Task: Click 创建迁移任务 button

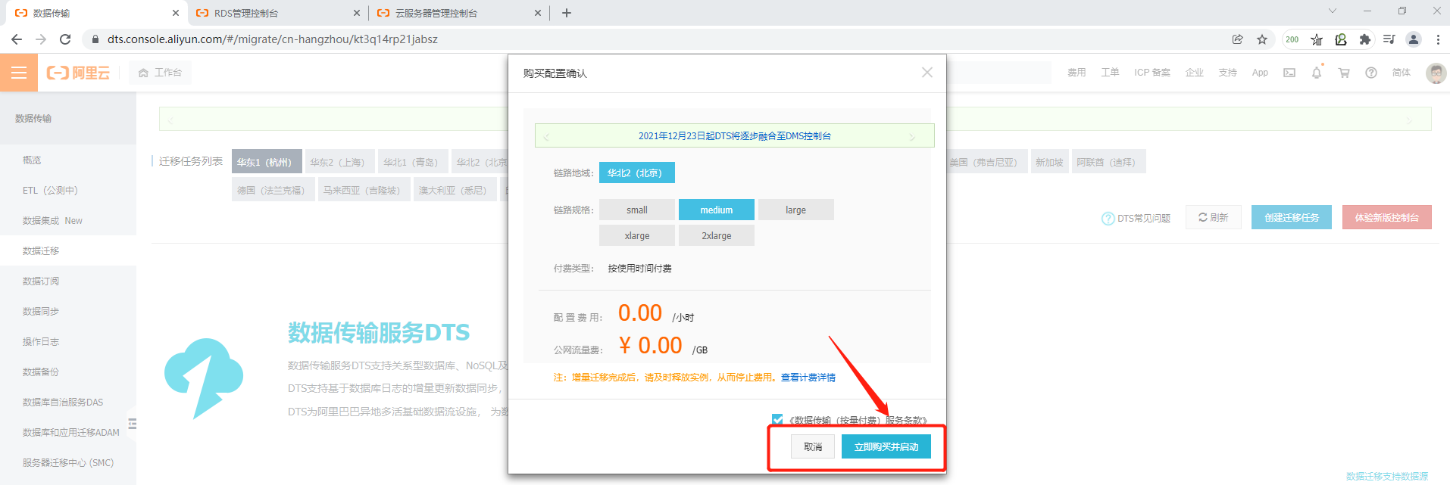Action: [1292, 217]
